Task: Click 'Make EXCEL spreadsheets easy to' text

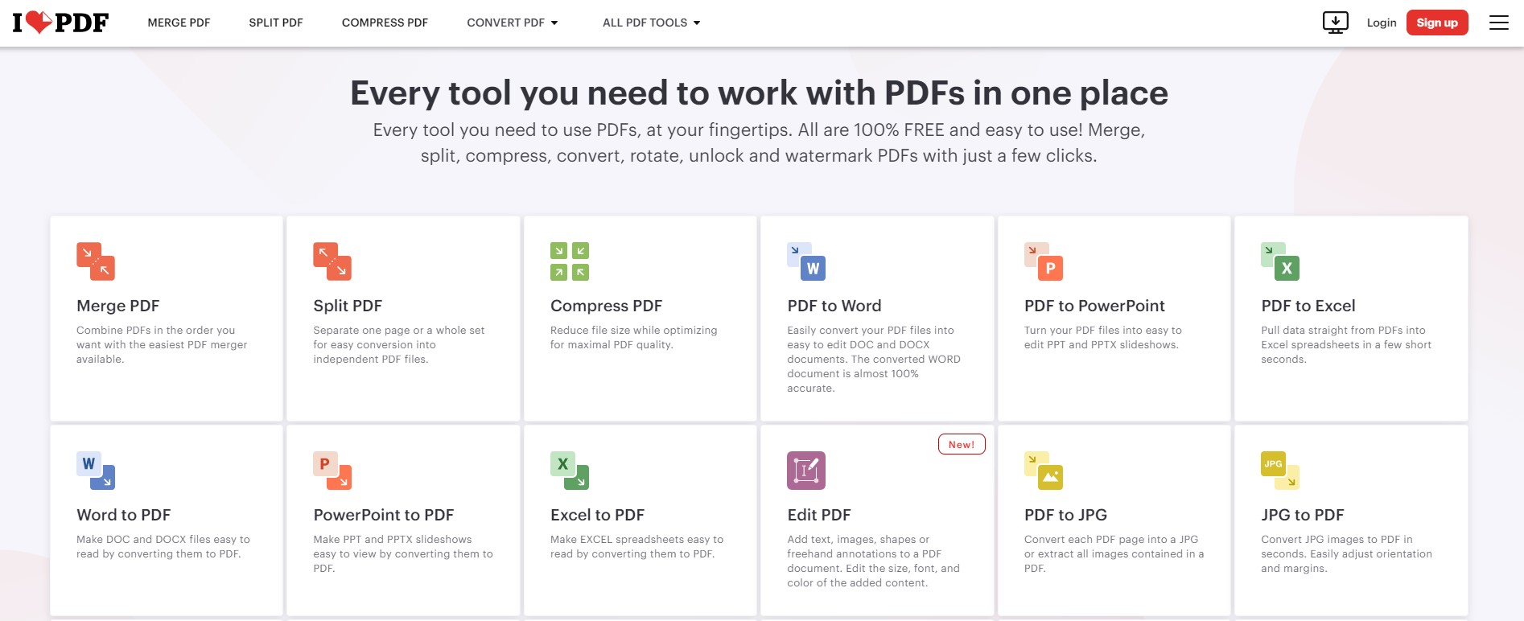Action: [x=637, y=539]
